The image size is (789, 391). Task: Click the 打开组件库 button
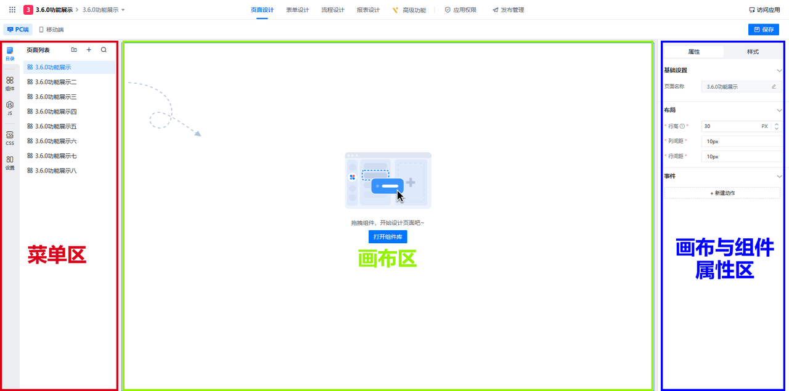pos(388,236)
